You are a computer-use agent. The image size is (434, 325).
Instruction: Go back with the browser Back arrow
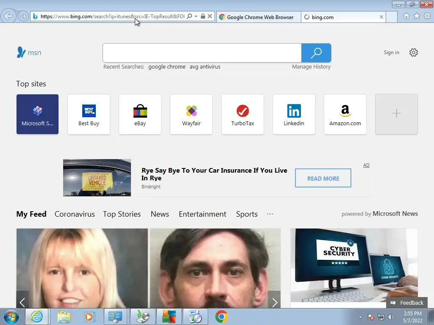(8, 16)
